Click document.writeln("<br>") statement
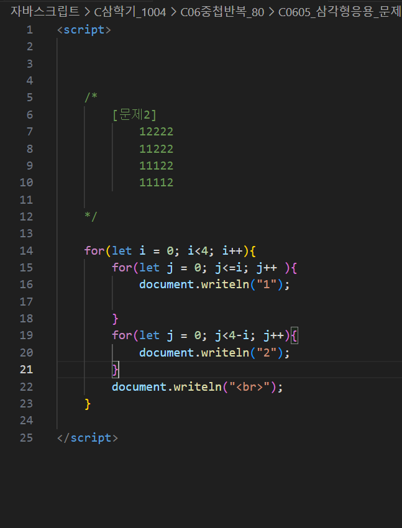This screenshot has width=402, height=528. tap(198, 387)
